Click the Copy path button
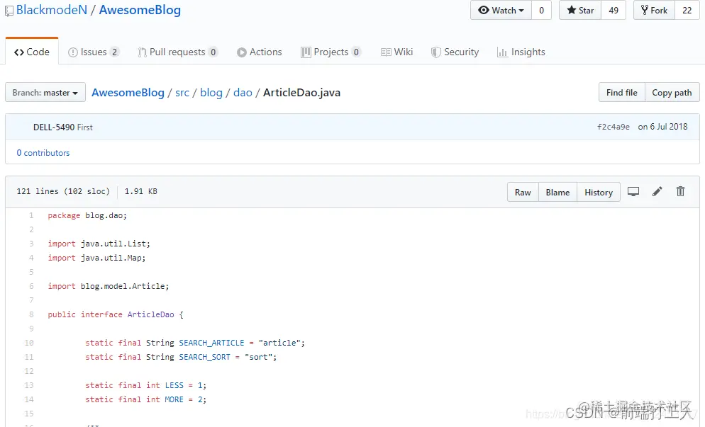Image resolution: width=705 pixels, height=427 pixels. pos(672,93)
